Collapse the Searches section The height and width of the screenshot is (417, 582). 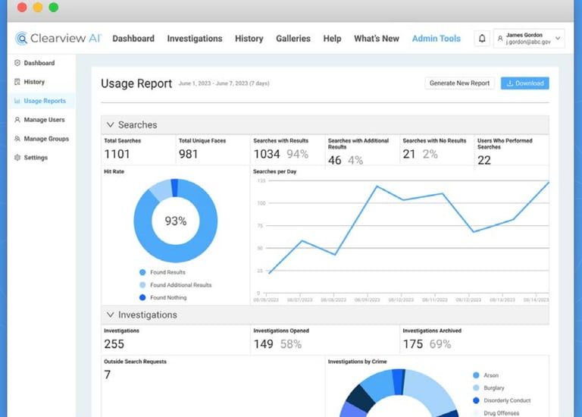[x=110, y=125]
